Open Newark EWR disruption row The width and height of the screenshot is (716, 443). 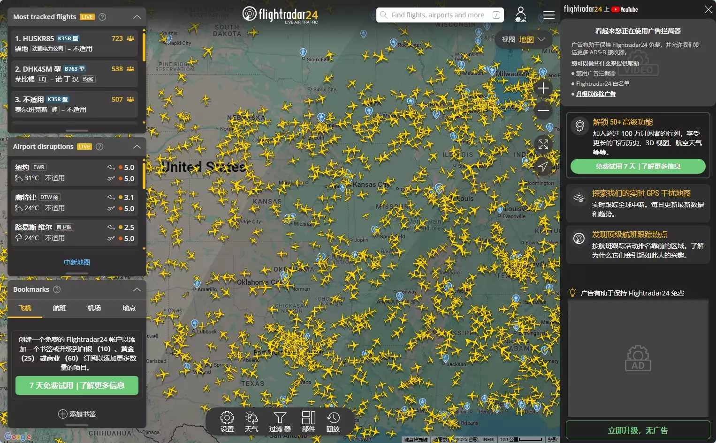(75, 173)
